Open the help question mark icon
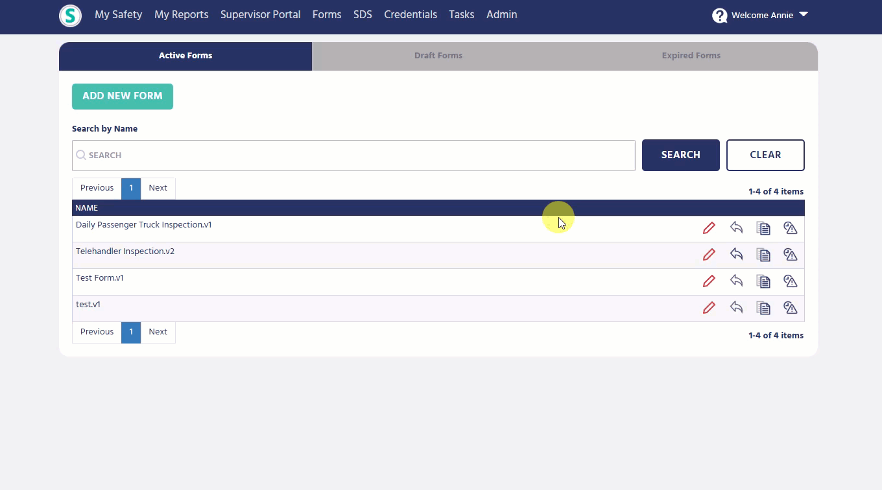This screenshot has width=882, height=490. click(719, 16)
